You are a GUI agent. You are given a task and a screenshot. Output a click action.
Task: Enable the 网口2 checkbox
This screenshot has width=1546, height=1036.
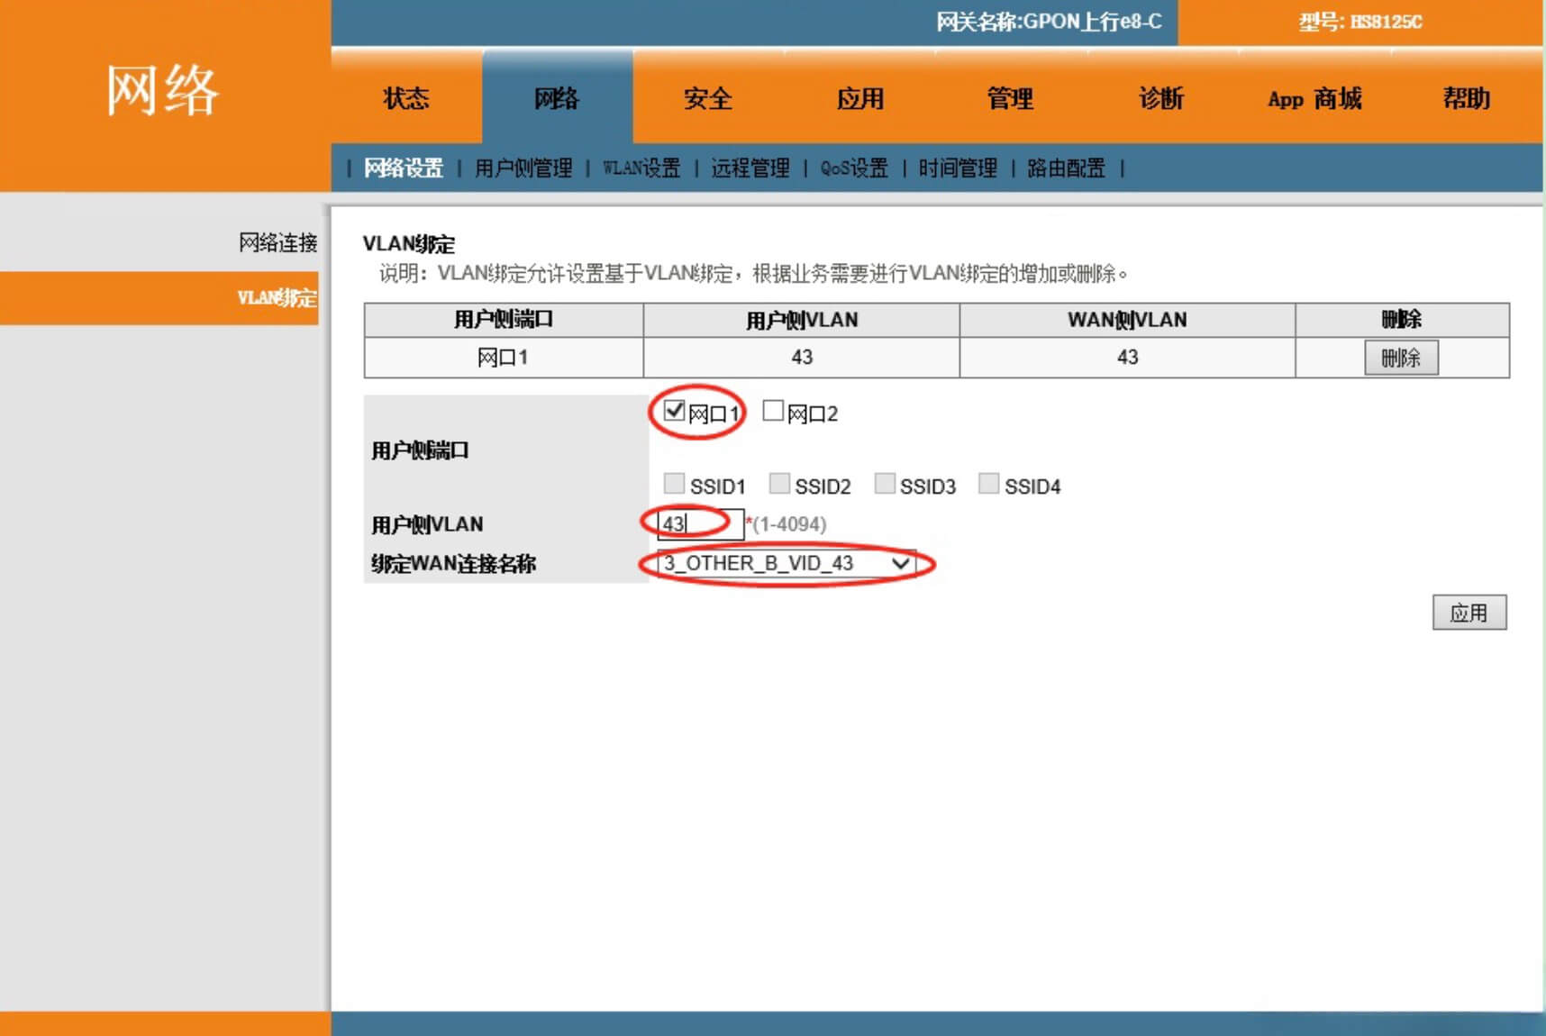coord(772,412)
